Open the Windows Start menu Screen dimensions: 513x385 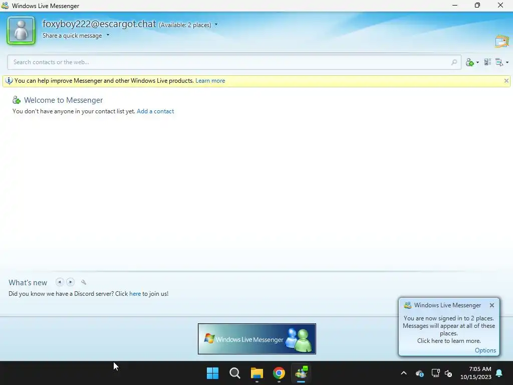click(x=212, y=373)
